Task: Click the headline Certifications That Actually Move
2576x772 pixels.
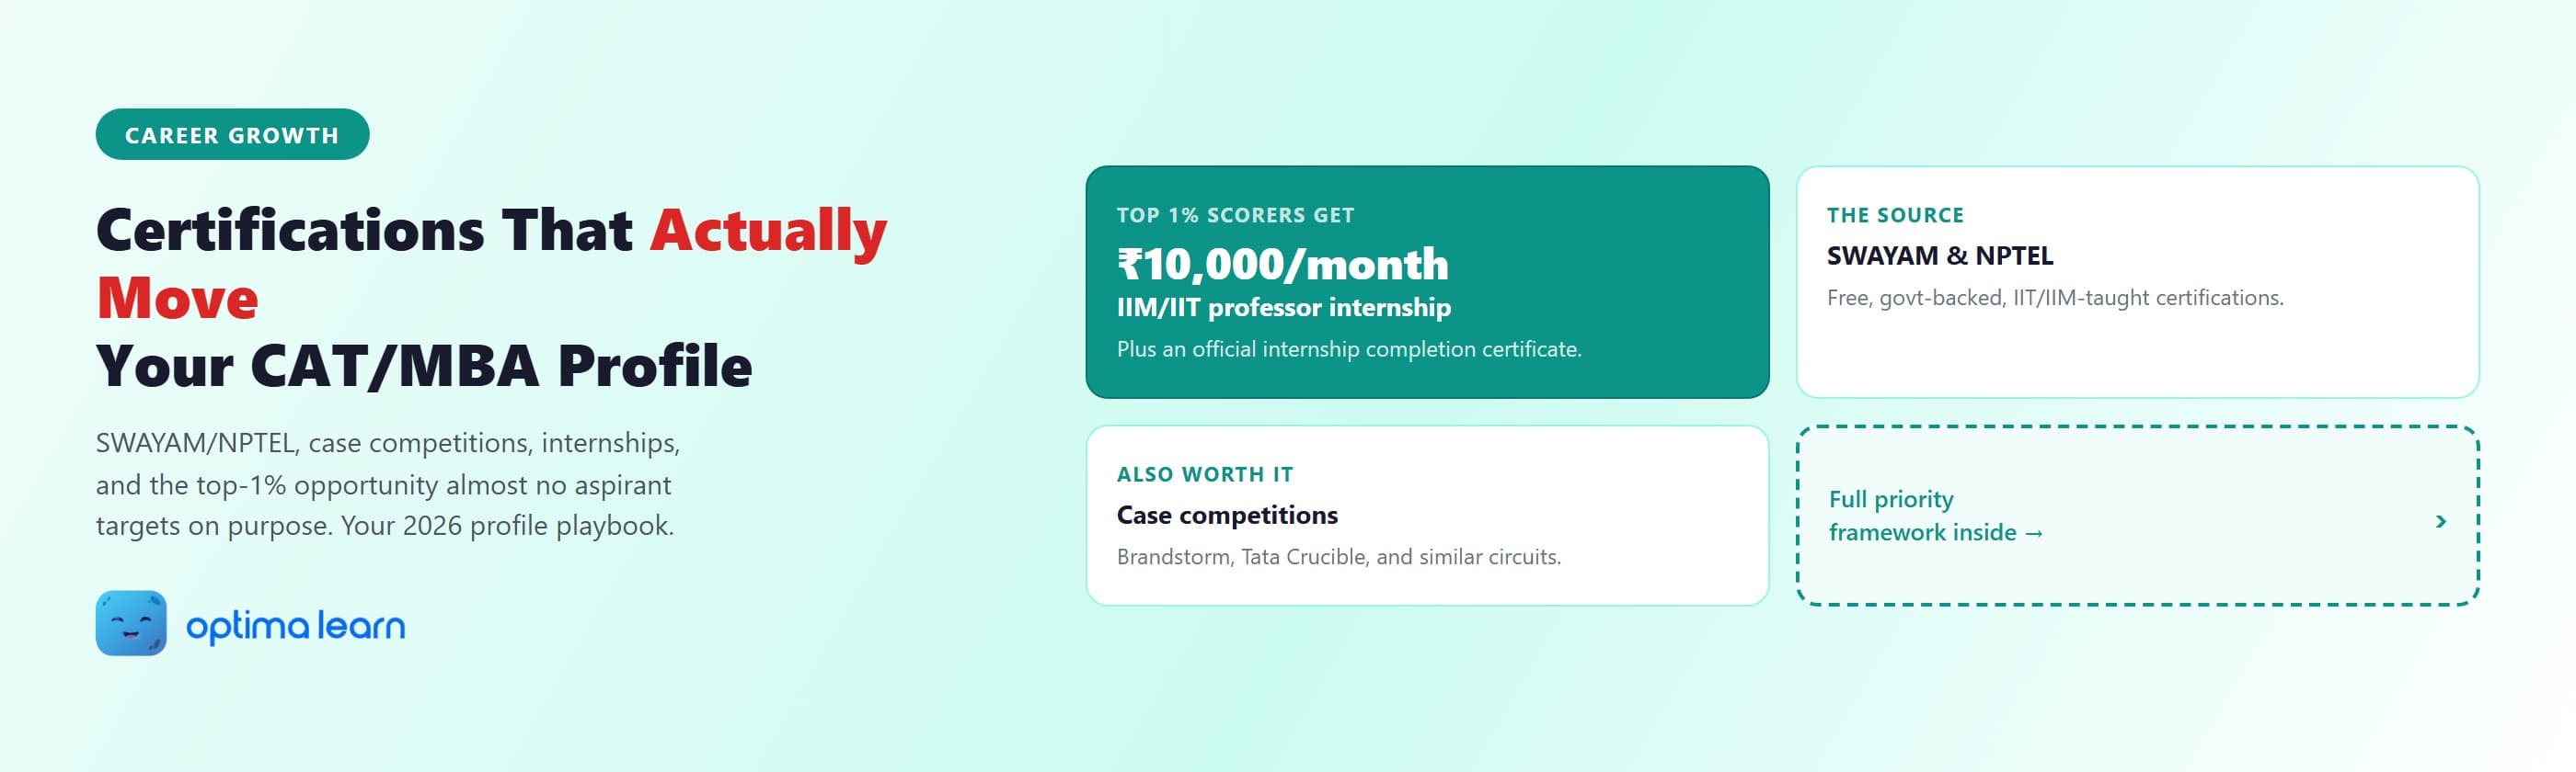Action: pos(491,264)
